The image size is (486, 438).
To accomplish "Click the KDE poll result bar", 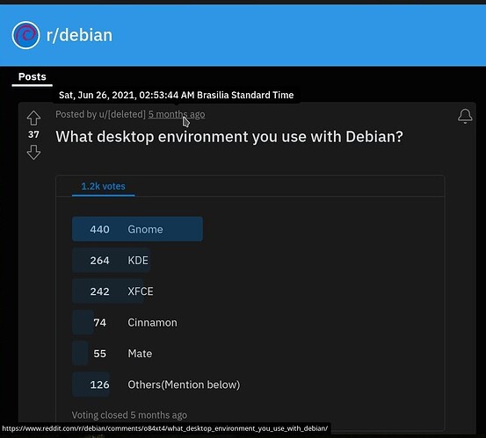I will pyautogui.click(x=112, y=261).
